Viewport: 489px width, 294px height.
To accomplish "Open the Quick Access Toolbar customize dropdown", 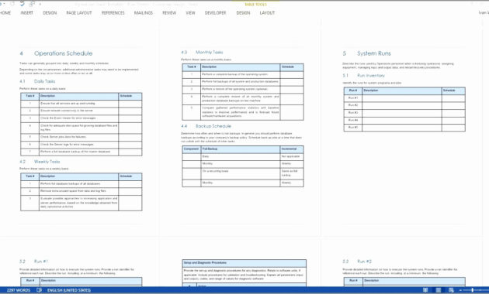I will 40,4.
